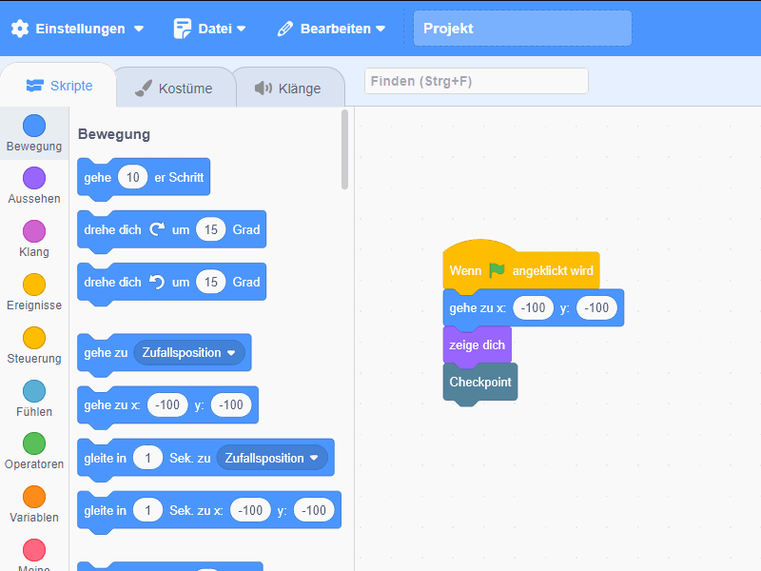Select the red Meine Blöcke category circle
761x571 pixels.
(x=34, y=550)
